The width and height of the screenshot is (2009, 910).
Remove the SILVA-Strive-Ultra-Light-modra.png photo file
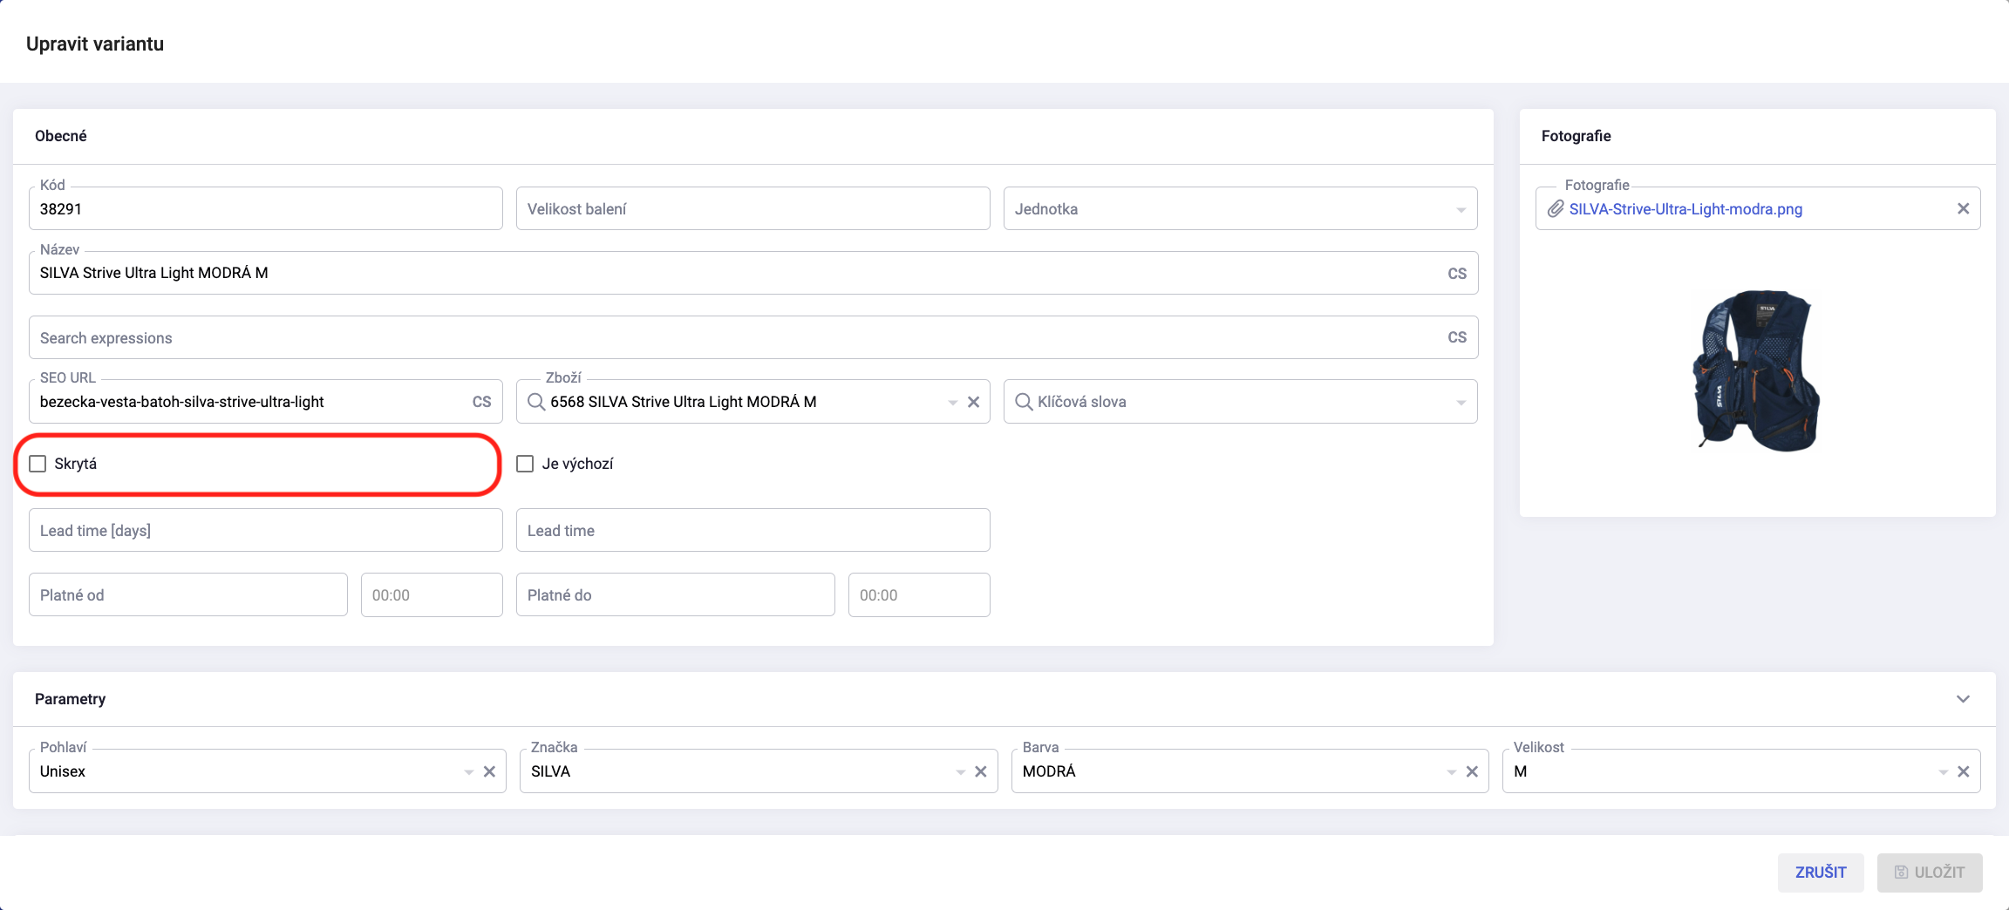pyautogui.click(x=1963, y=208)
